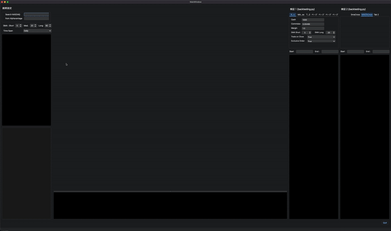Image resolution: width=391 pixels, height=231 pixels.
Task: Select the second tab in backtest panel 1
Action: (301, 15)
